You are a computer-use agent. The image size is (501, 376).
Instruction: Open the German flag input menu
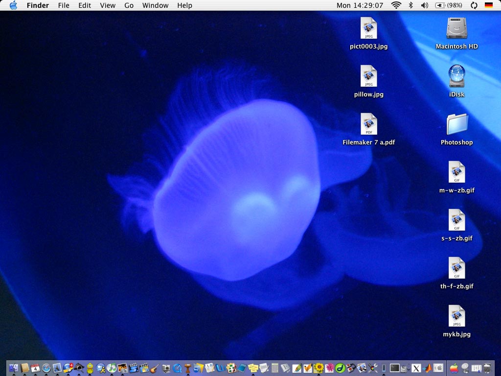pos(488,5)
